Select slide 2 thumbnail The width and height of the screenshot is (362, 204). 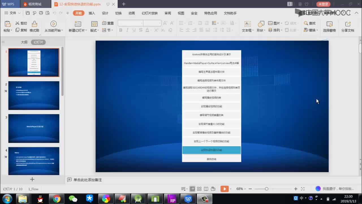(34, 95)
